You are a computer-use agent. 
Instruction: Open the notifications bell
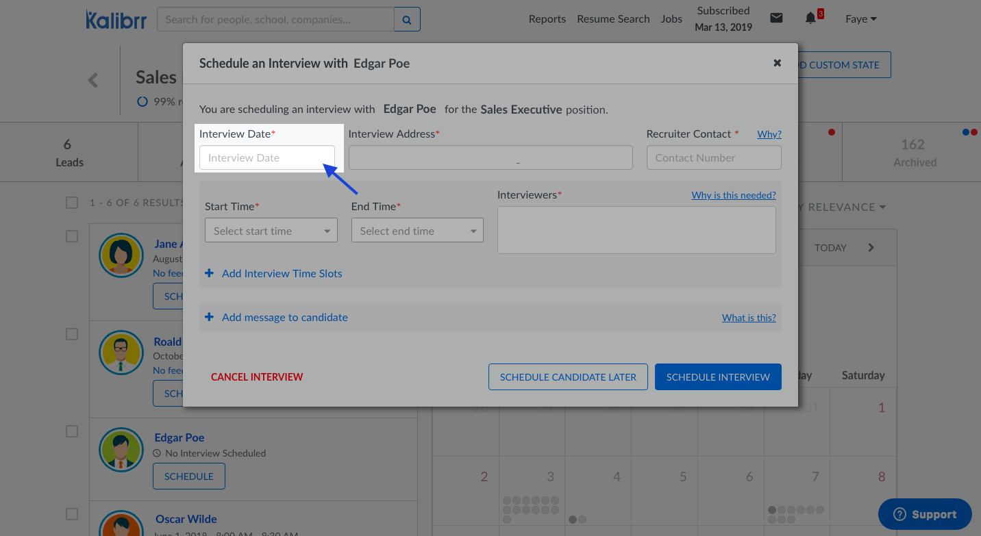coord(810,18)
